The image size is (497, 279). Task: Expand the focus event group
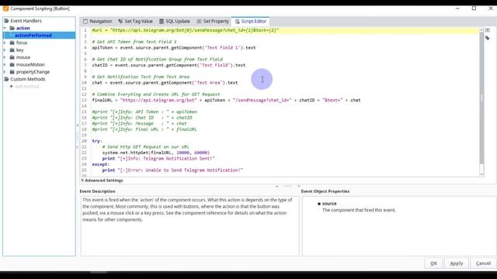[5, 43]
